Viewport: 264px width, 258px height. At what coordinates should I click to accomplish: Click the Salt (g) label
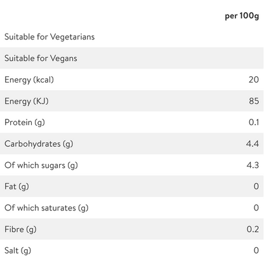click(18, 251)
